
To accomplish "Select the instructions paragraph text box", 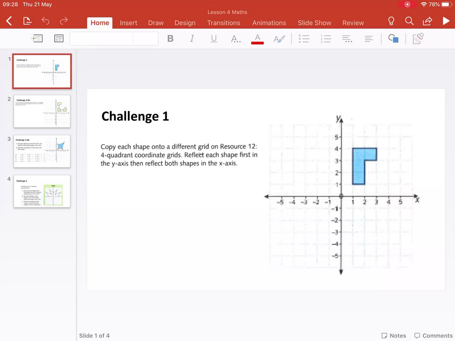I will pyautogui.click(x=179, y=155).
